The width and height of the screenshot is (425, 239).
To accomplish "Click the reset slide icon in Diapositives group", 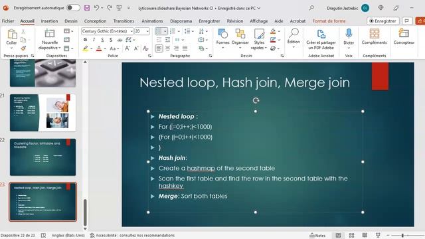I will pyautogui.click(x=66, y=40).
